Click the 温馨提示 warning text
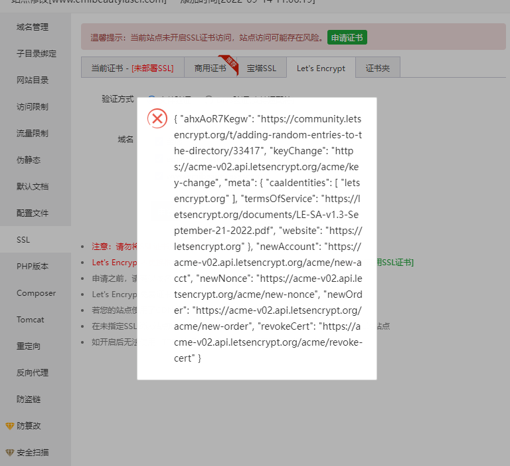 coord(207,37)
